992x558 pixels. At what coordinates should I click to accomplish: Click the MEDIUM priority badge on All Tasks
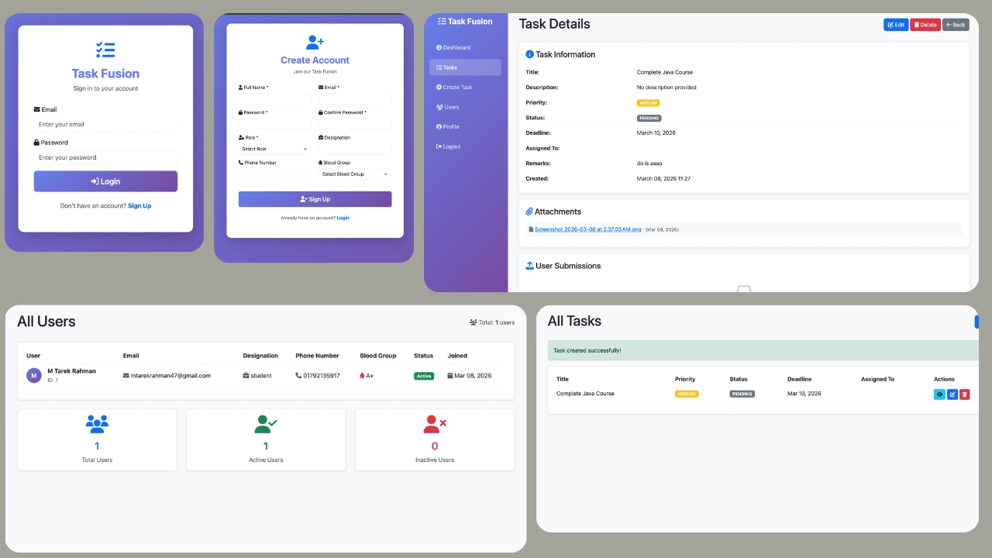coord(687,394)
